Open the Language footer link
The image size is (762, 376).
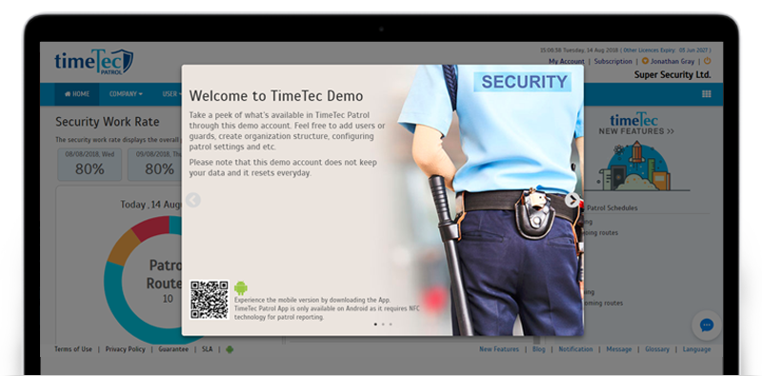point(696,349)
